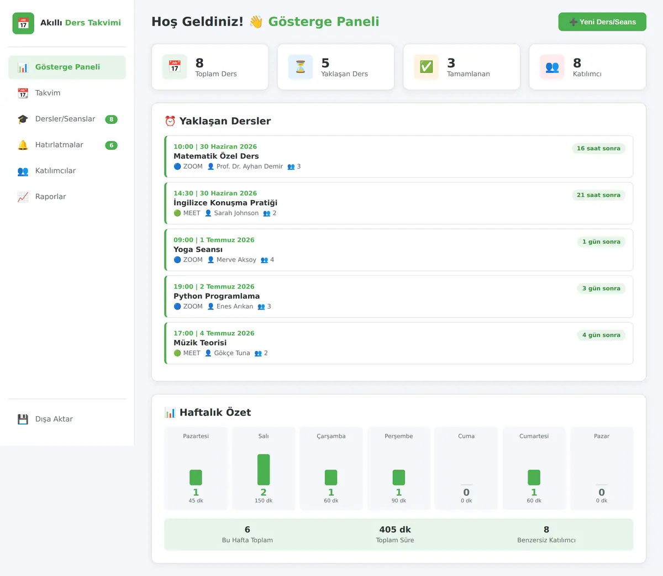663x576 pixels.
Task: Click the "405 dk" Toplam Süre value
Action: [x=395, y=530]
